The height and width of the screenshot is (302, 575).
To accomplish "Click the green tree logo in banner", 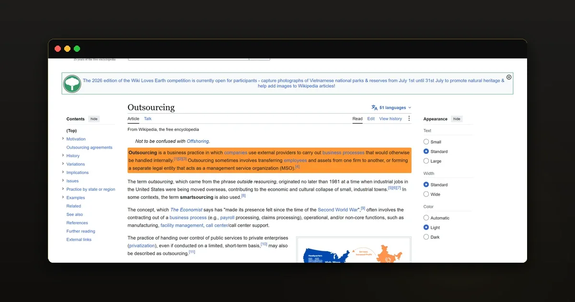I will [x=72, y=84].
